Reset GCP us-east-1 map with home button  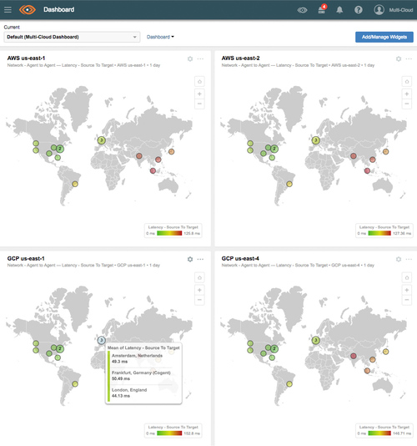(x=199, y=277)
